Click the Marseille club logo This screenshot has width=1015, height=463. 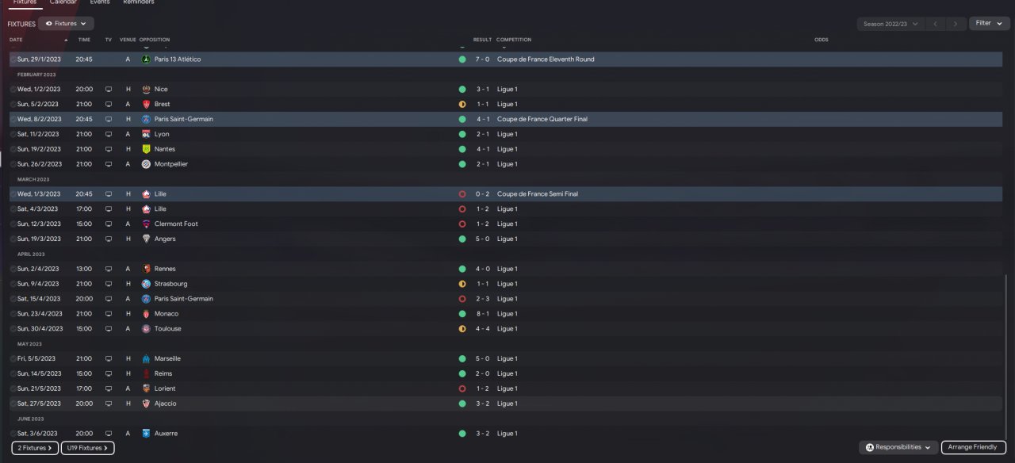click(146, 358)
